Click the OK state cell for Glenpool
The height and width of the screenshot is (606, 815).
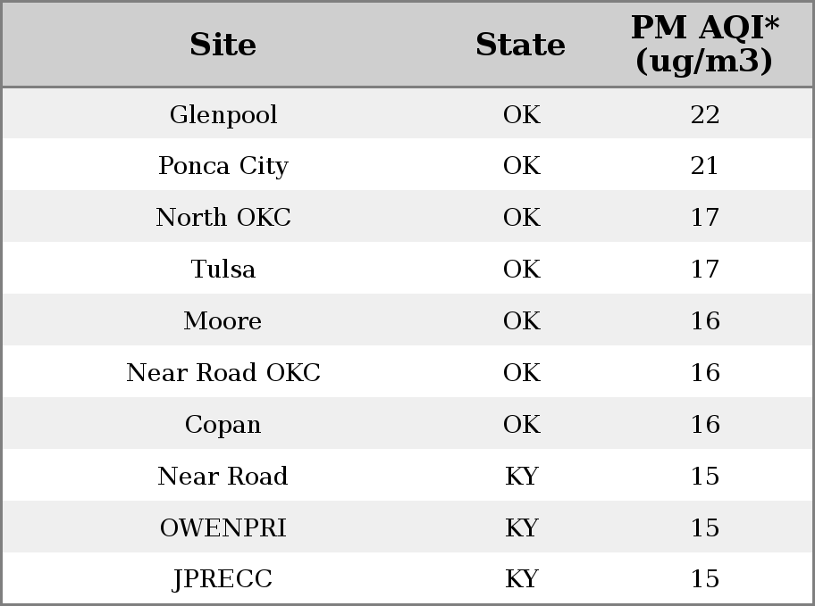click(x=522, y=115)
